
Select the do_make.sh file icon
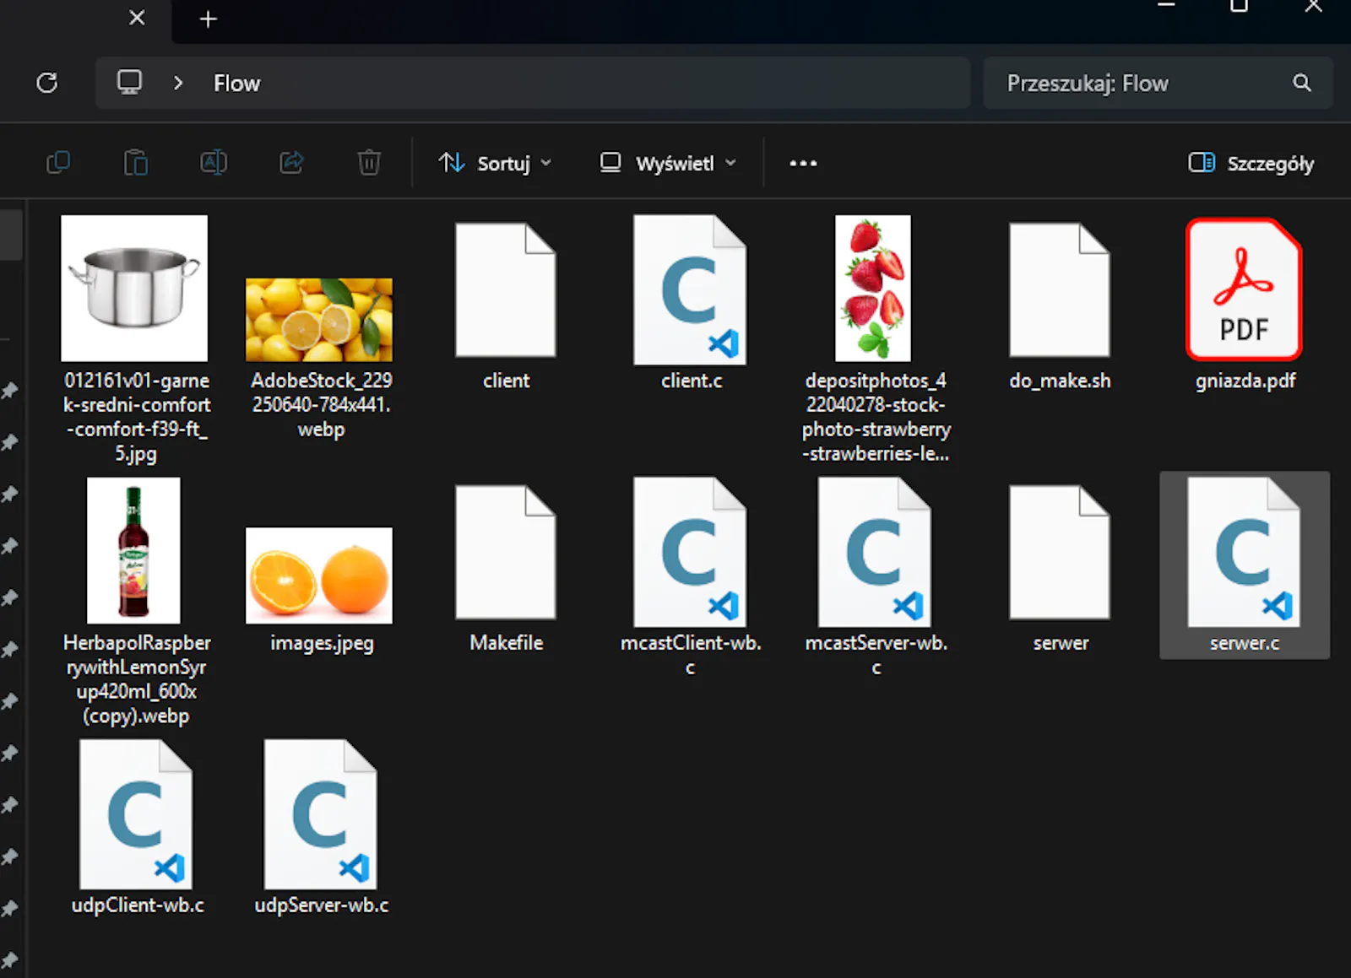(x=1060, y=289)
